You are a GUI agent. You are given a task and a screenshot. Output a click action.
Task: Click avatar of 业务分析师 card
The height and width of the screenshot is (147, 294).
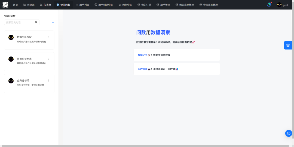coord(11,81)
